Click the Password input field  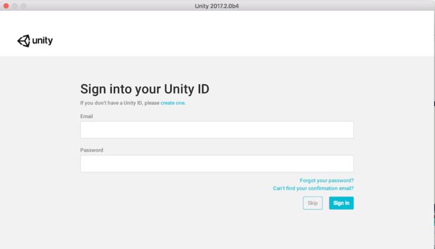(217, 164)
